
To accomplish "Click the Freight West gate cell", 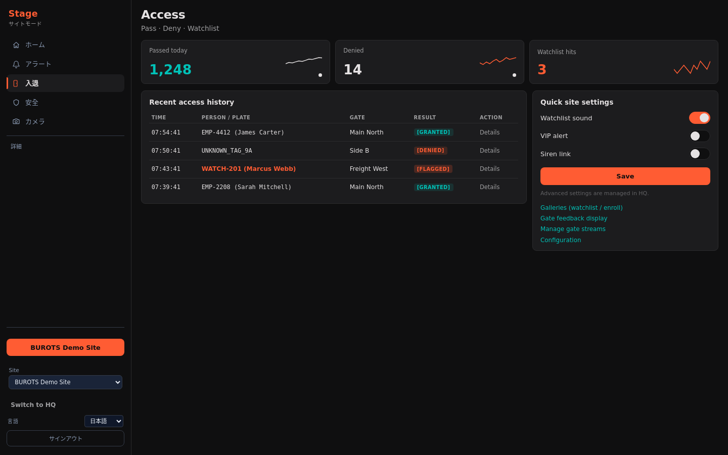I will pos(369,169).
